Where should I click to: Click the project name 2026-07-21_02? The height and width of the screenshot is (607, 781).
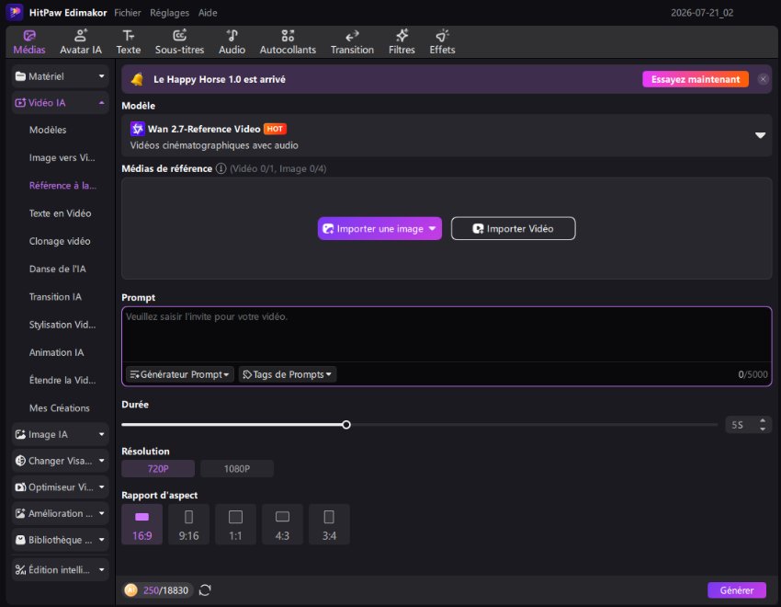[702, 13]
